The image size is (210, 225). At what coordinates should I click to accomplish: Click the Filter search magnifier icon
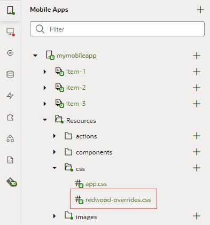coord(40,29)
